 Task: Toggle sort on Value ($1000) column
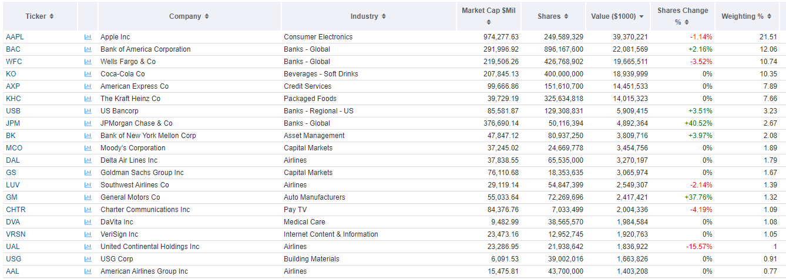(x=617, y=16)
